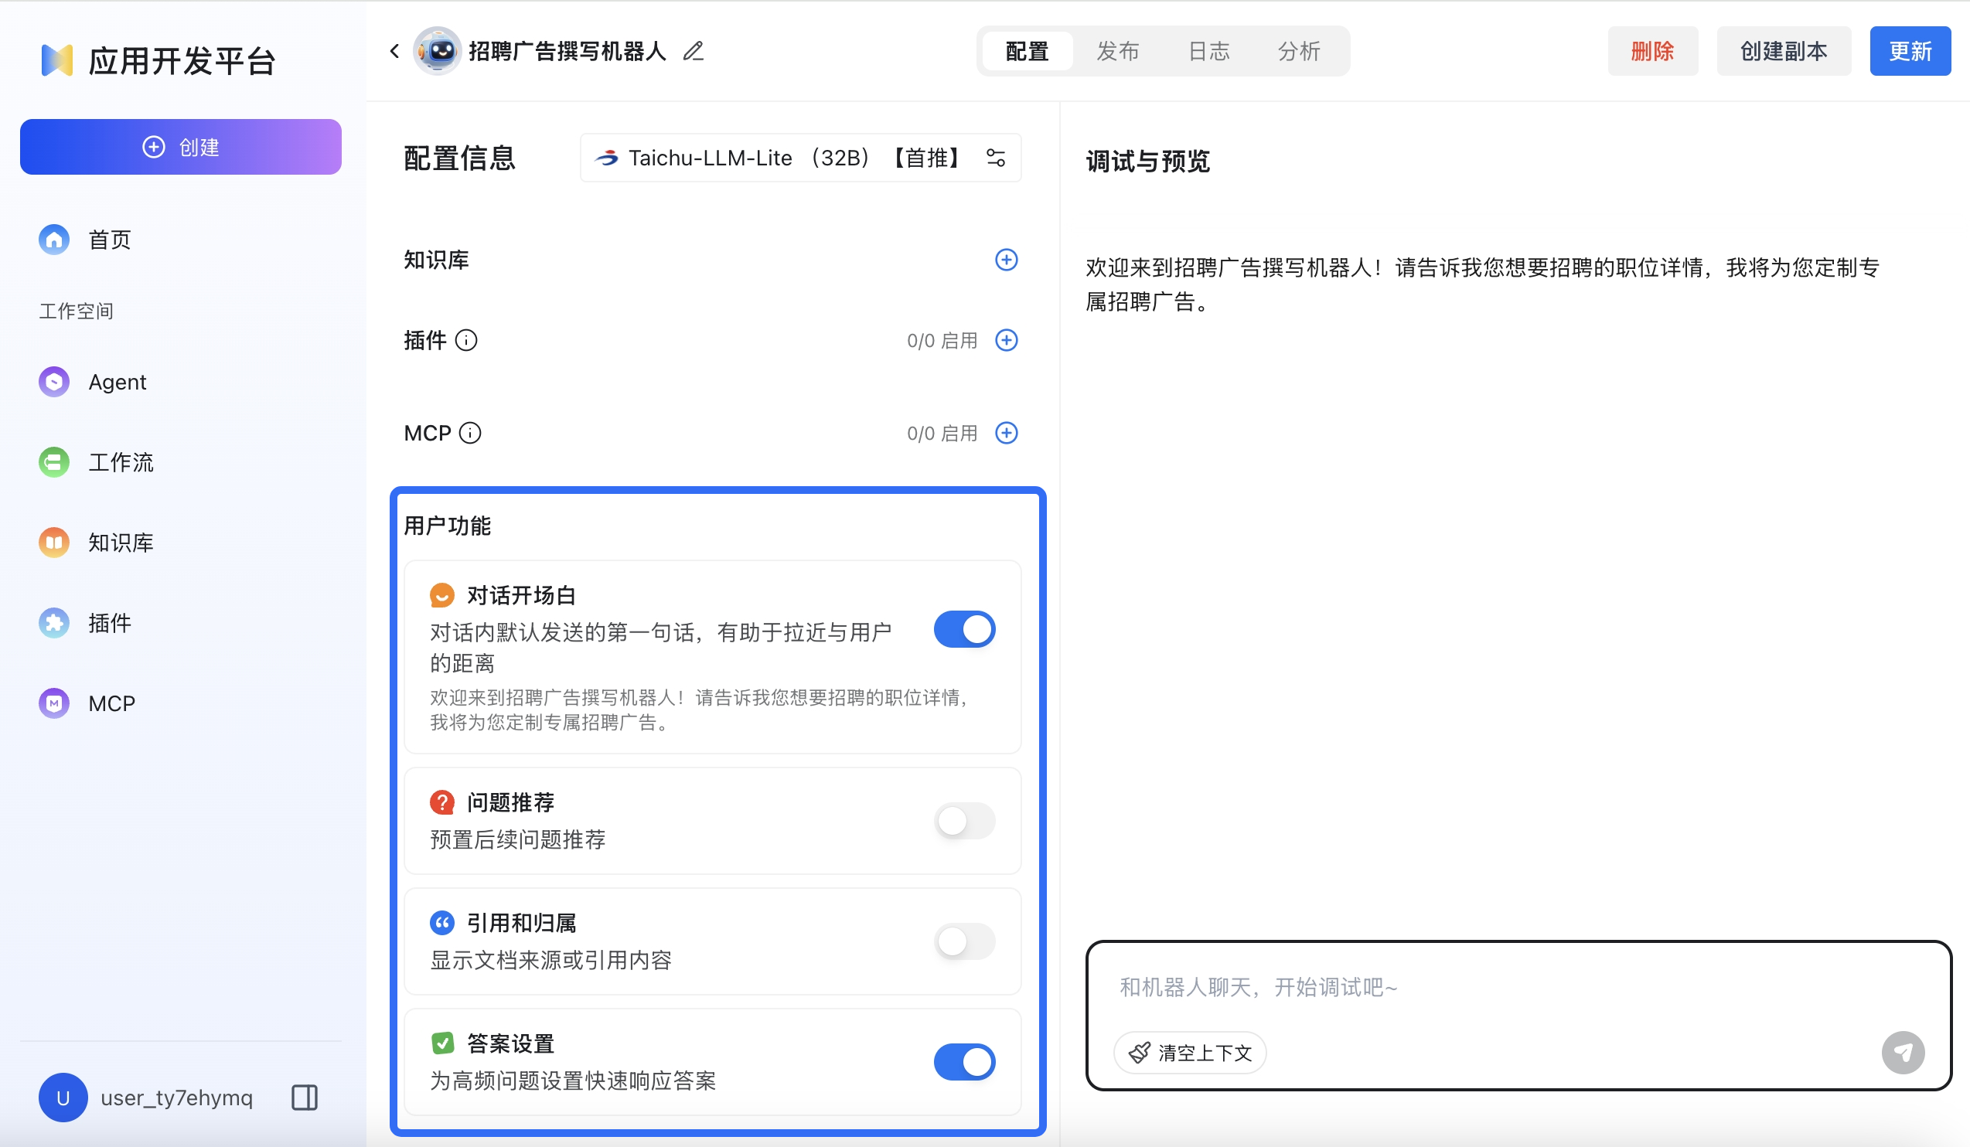Open the 日志 tab

point(1208,50)
